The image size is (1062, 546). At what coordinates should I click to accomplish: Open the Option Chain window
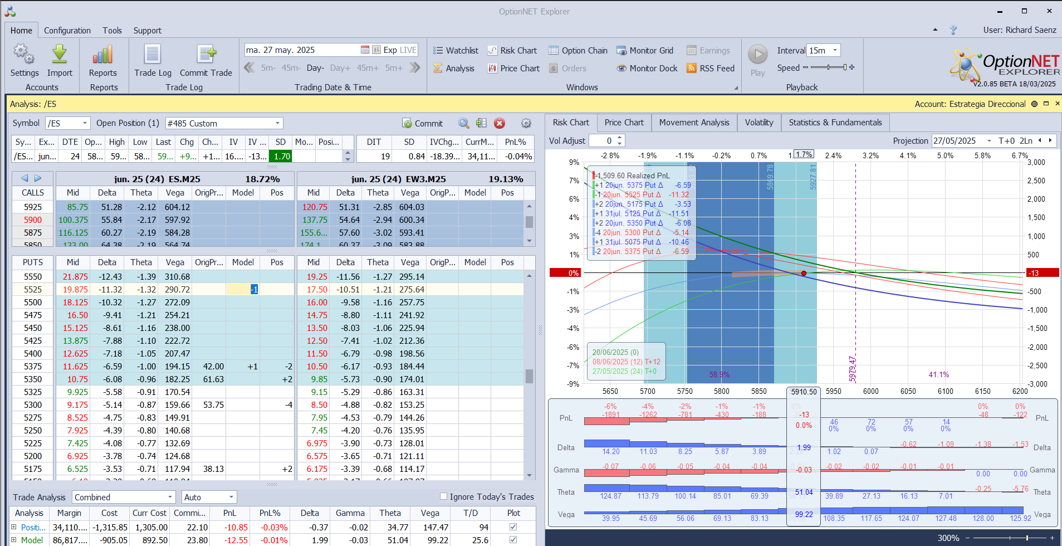click(578, 50)
